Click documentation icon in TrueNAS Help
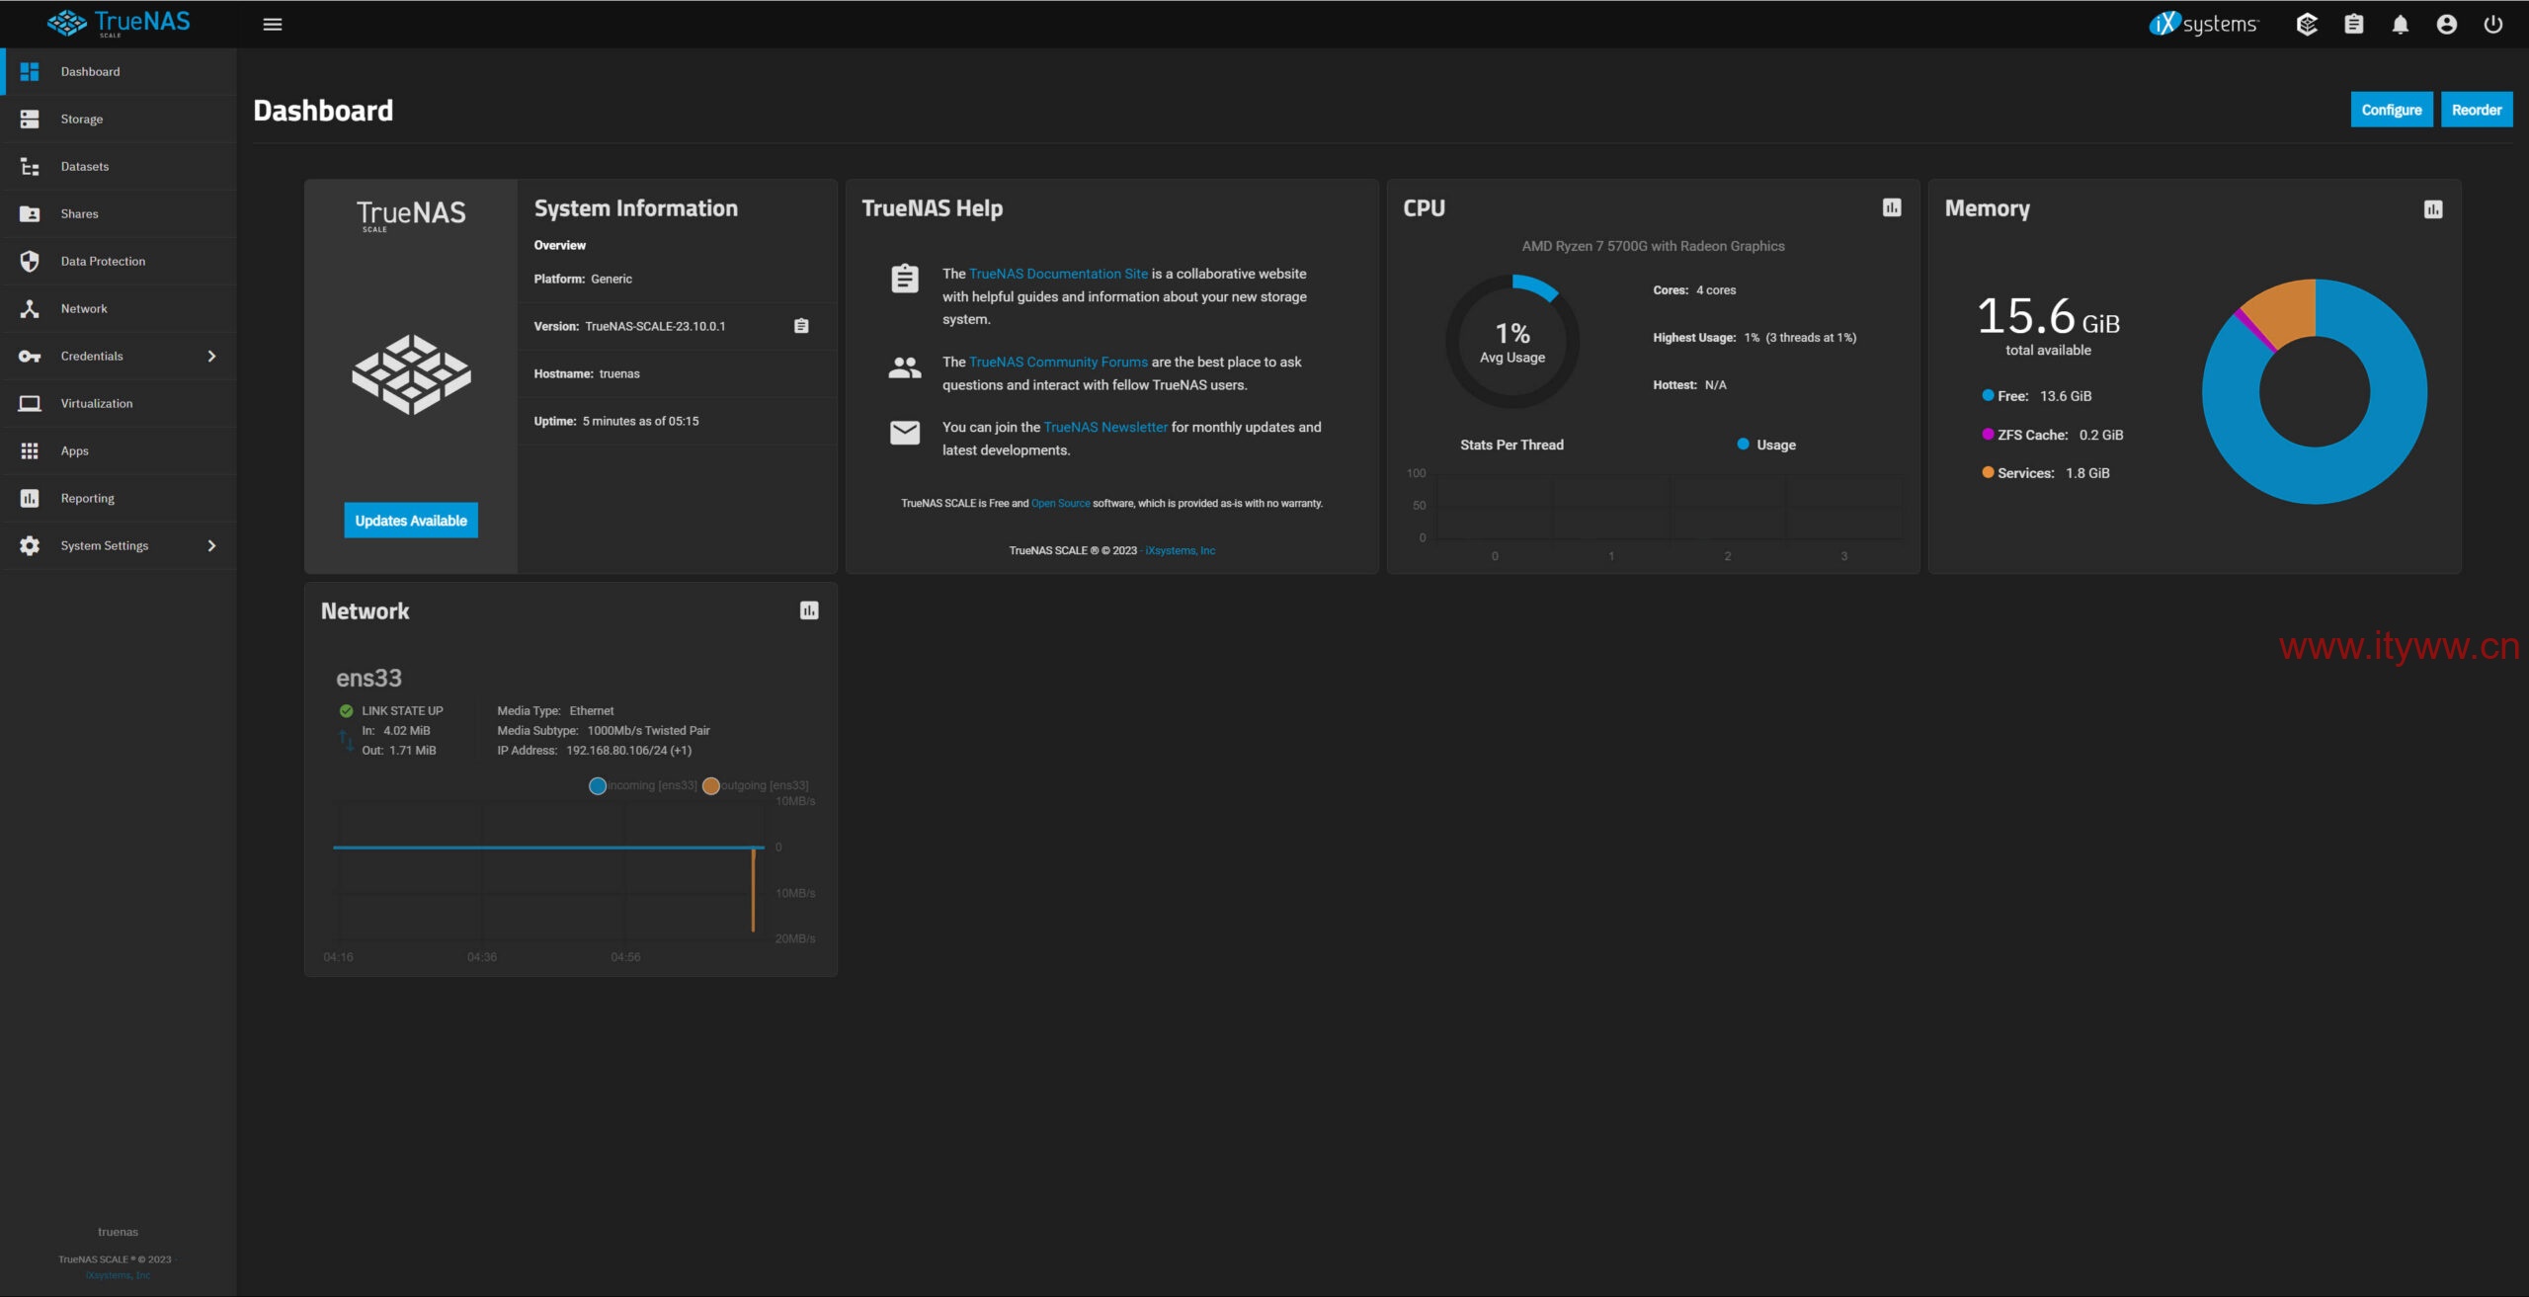 [x=905, y=279]
